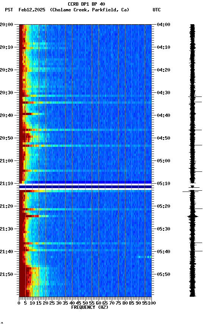Viewport: 209px width, 327px height.
Task: Click the 'FREQUENCY (HZ)' axis label
Action: [90, 308]
